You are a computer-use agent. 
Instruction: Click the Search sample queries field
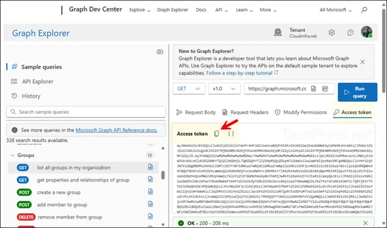click(x=84, y=112)
